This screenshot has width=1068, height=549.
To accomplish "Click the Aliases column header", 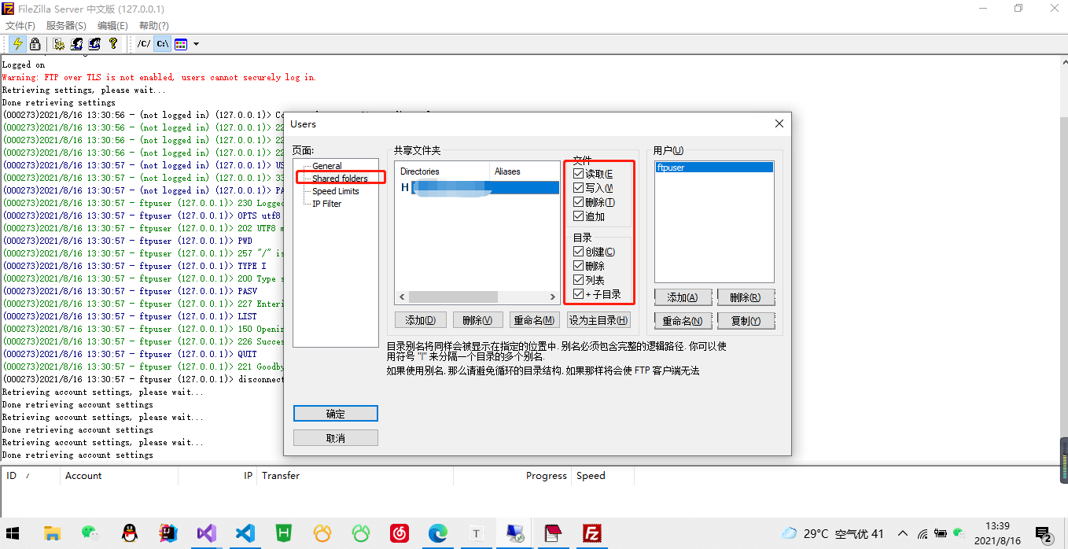I will pos(525,171).
